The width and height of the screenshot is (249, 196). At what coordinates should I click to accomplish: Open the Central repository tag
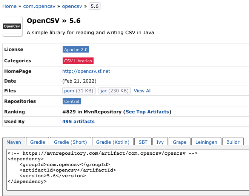tap(72, 101)
